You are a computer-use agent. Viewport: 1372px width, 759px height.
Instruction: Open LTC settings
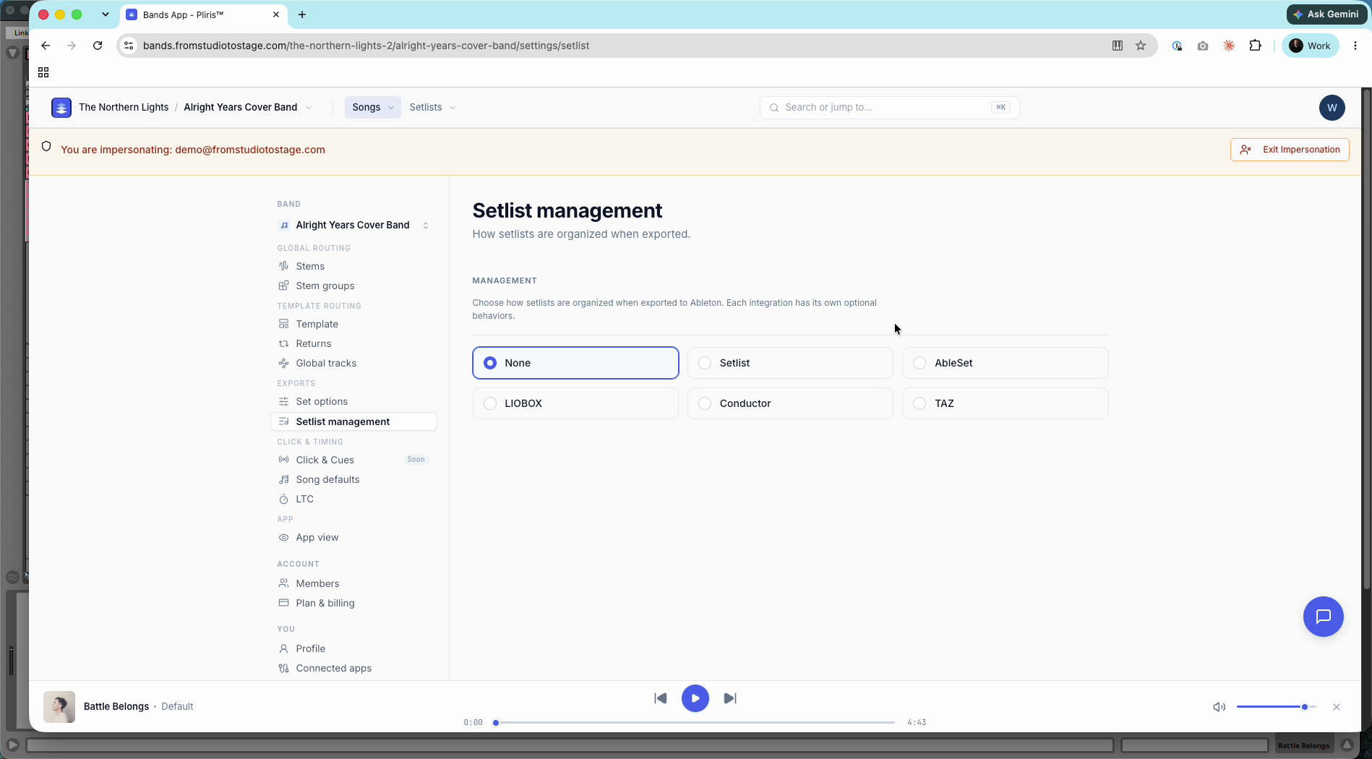[x=353, y=499]
